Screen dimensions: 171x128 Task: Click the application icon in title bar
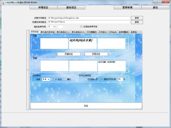(x=3, y=2)
